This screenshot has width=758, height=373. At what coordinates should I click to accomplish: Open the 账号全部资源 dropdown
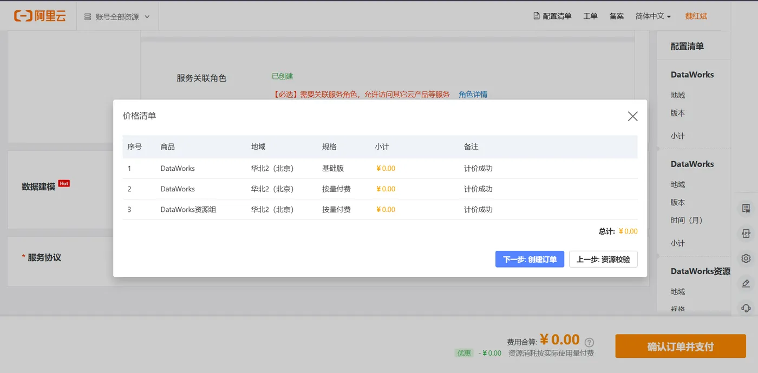coord(117,17)
